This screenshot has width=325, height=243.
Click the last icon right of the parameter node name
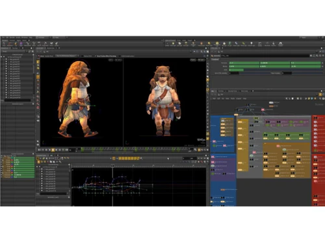tap(323, 56)
